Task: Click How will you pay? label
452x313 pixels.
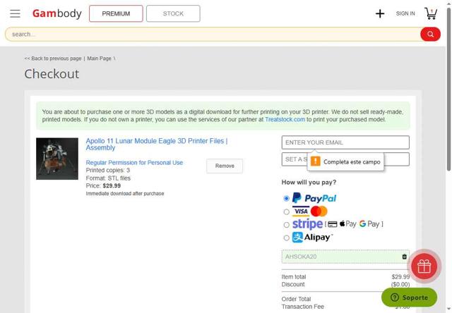Action: point(309,183)
